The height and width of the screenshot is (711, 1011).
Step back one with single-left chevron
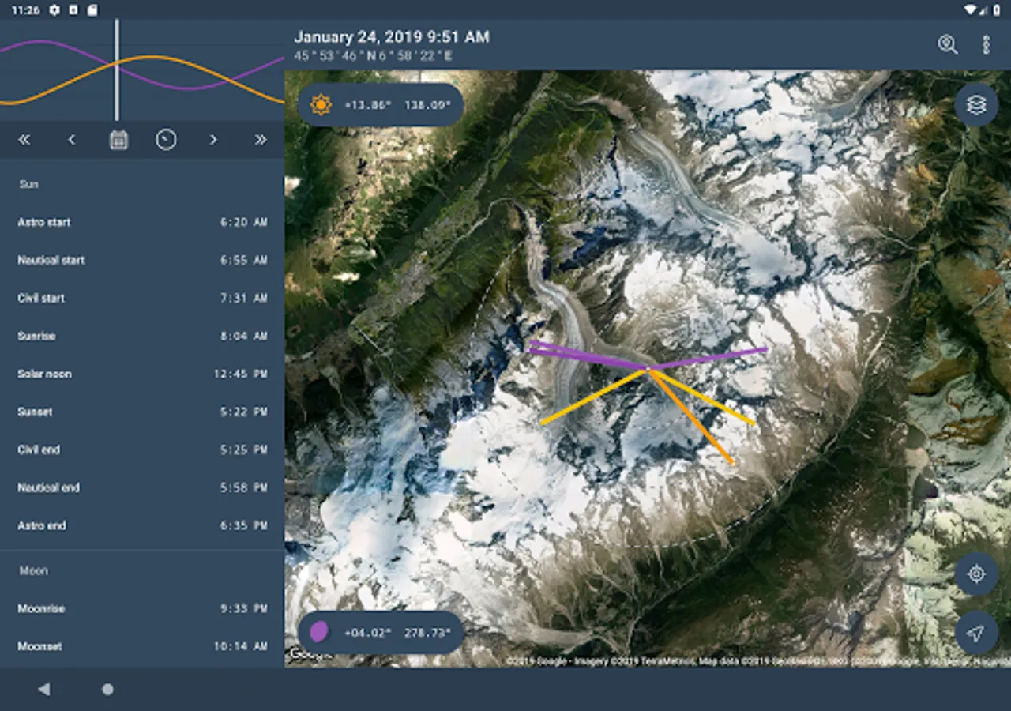[x=71, y=140]
